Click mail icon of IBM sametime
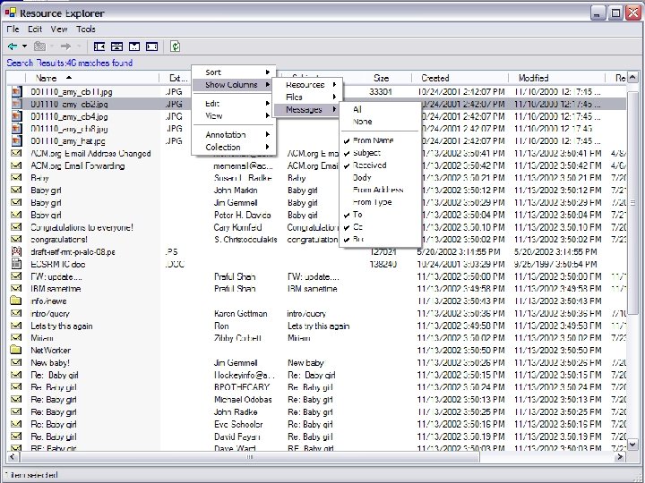 (x=16, y=288)
